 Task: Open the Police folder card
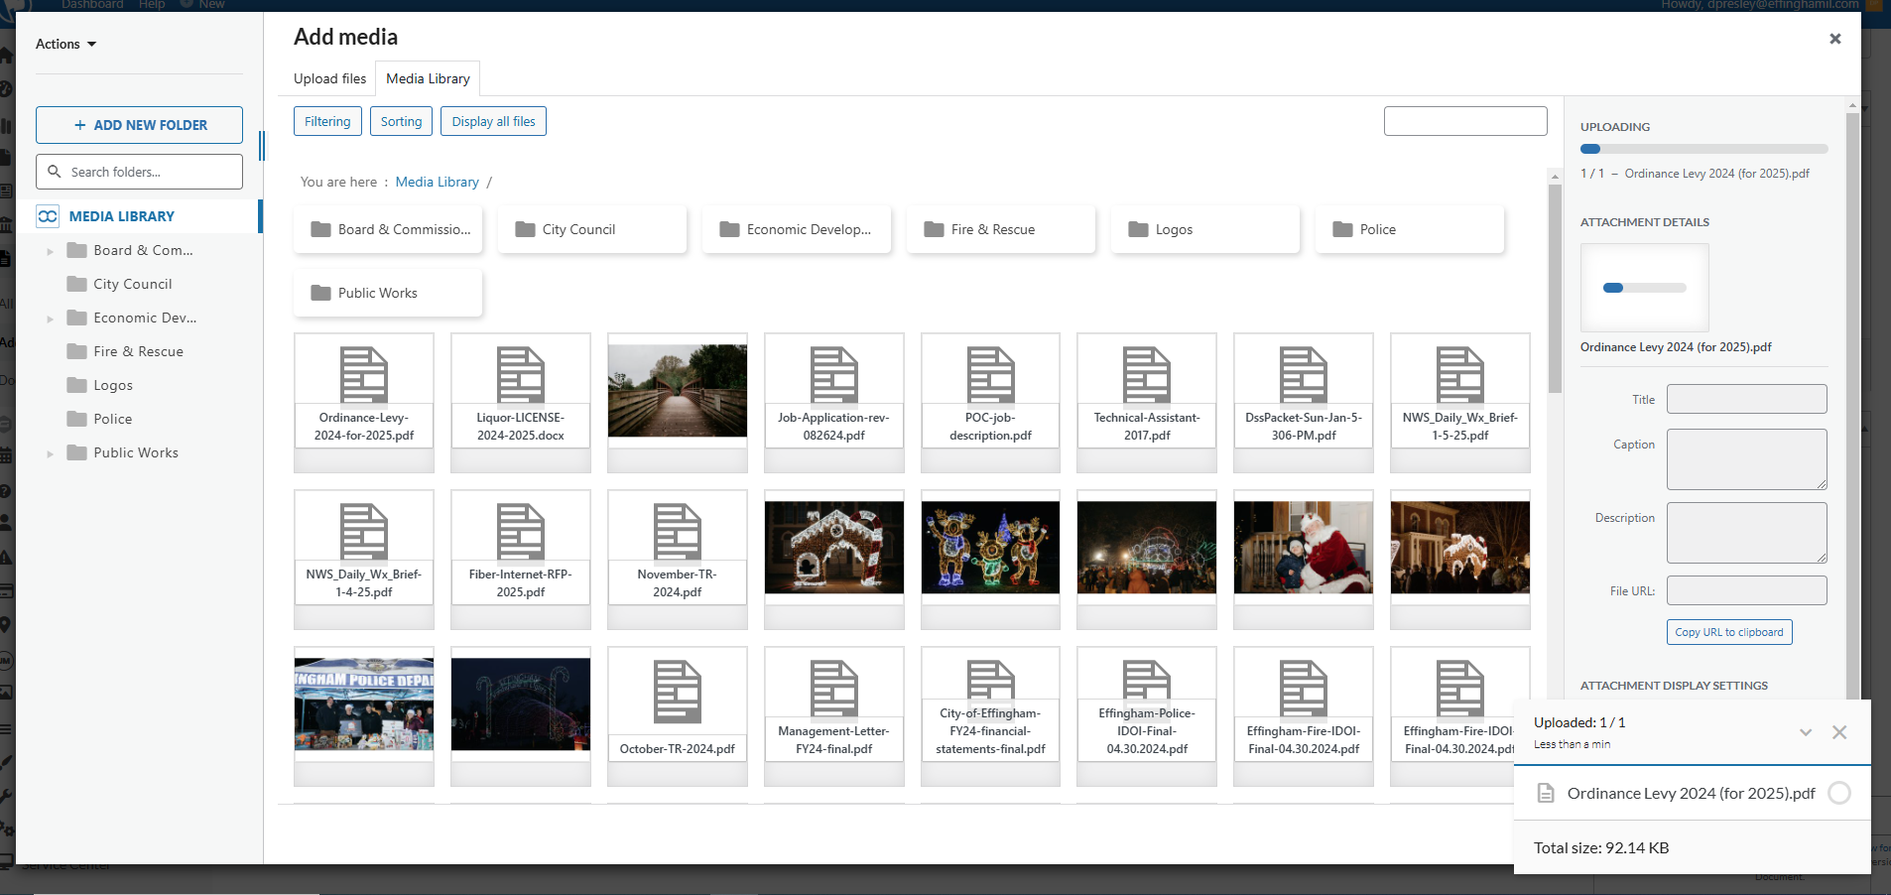pos(1410,229)
